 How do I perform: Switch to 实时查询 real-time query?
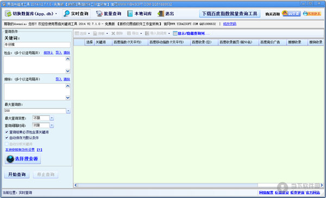click(76, 14)
